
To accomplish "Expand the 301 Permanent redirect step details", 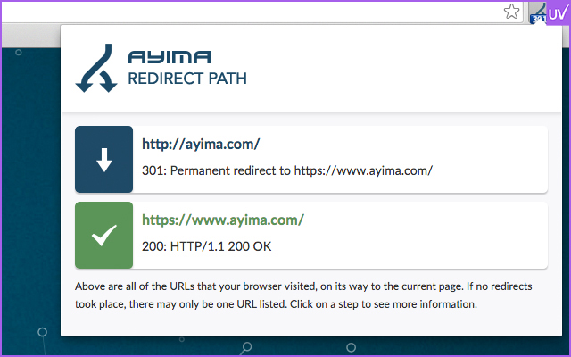I will coord(287,170).
